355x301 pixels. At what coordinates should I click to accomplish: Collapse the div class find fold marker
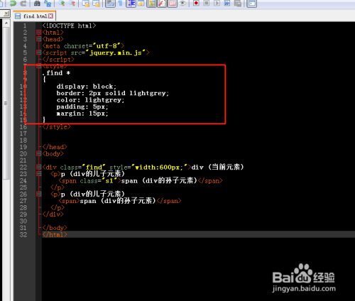[x=39, y=167]
